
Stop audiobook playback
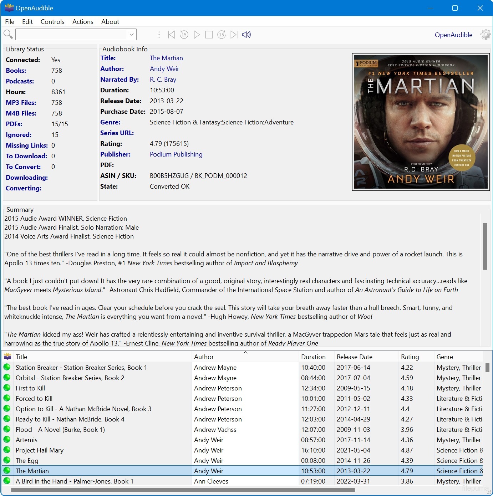(x=209, y=35)
